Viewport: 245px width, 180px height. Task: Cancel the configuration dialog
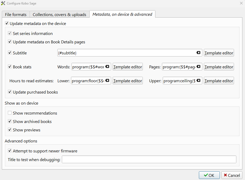(232, 175)
